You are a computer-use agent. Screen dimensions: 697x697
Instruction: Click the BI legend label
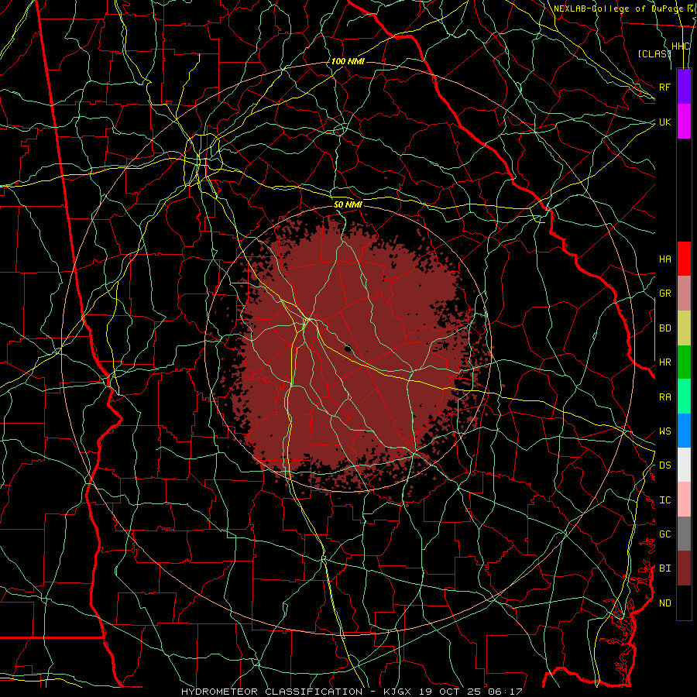(665, 568)
